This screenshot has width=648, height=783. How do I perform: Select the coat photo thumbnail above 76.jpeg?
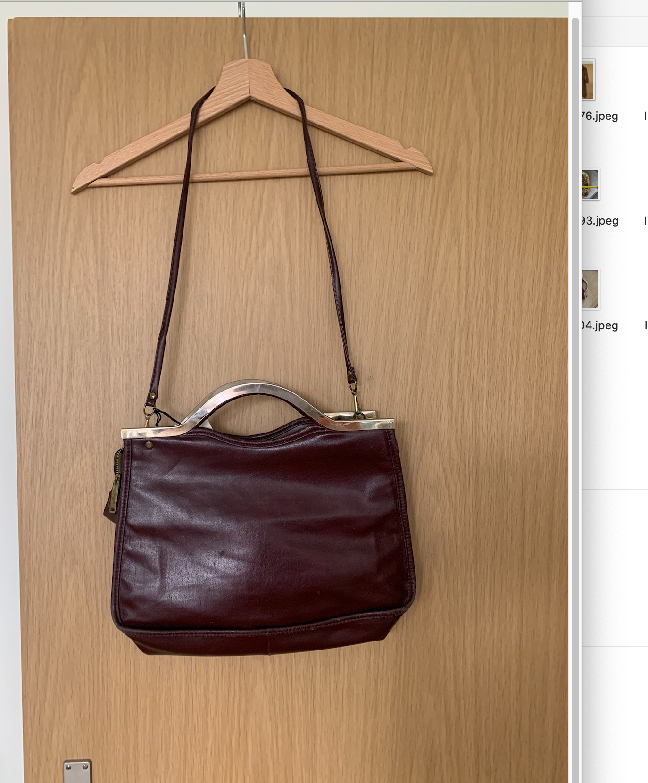588,80
